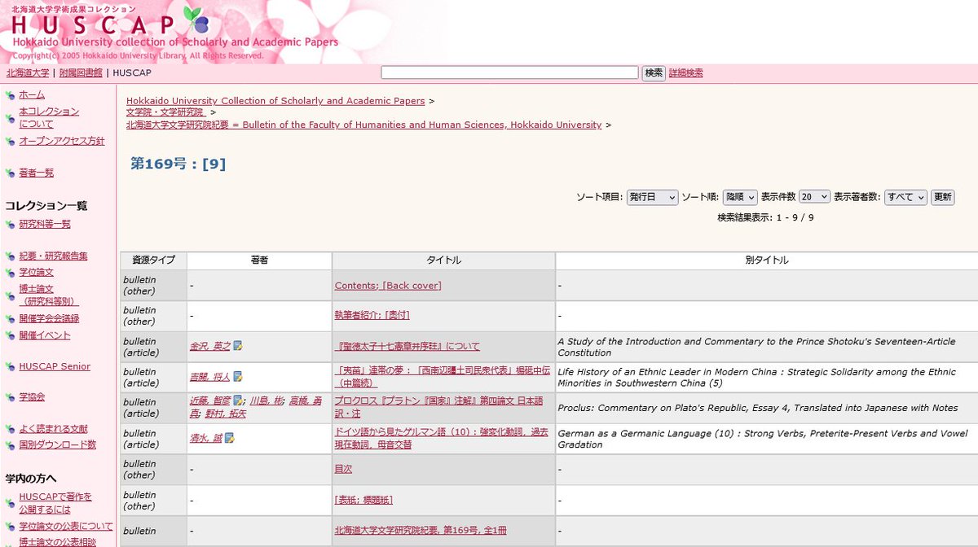The height and width of the screenshot is (547, 978).
Task: Click the search text input field
Action: pos(509,72)
